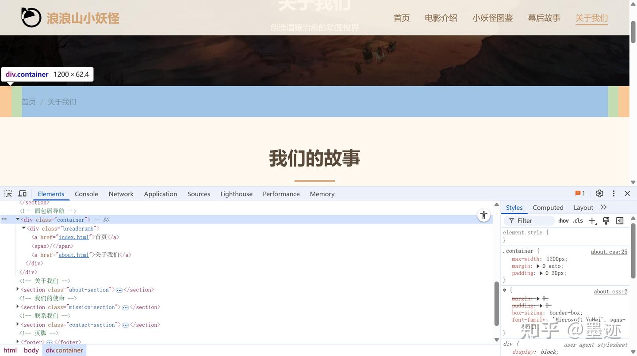Expand the mission-section node

[x=18, y=307]
